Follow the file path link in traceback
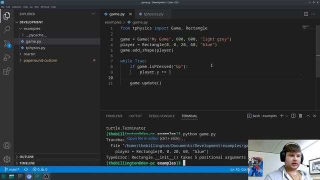The height and width of the screenshot is (180, 320). tap(186, 145)
